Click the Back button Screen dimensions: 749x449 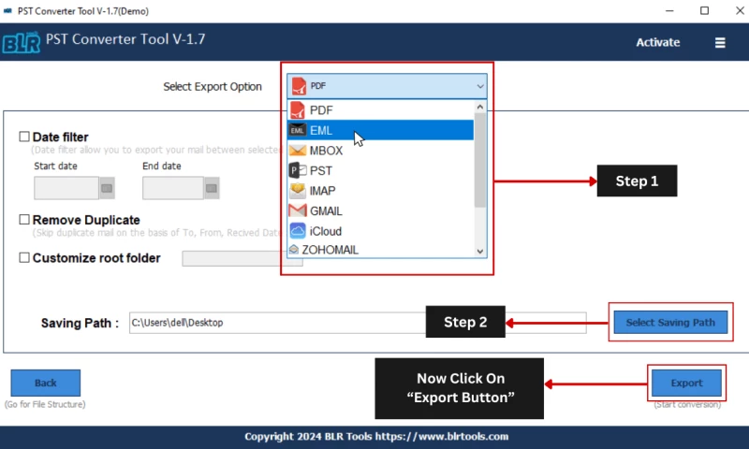pos(45,383)
